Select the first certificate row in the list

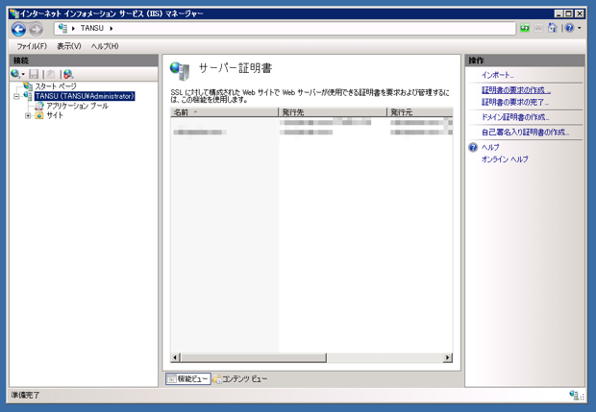(311, 122)
